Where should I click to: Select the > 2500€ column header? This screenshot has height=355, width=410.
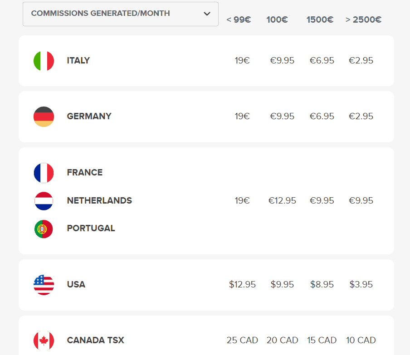(363, 19)
